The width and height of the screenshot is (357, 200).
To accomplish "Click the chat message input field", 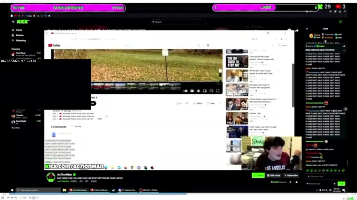I will tap(325, 177).
